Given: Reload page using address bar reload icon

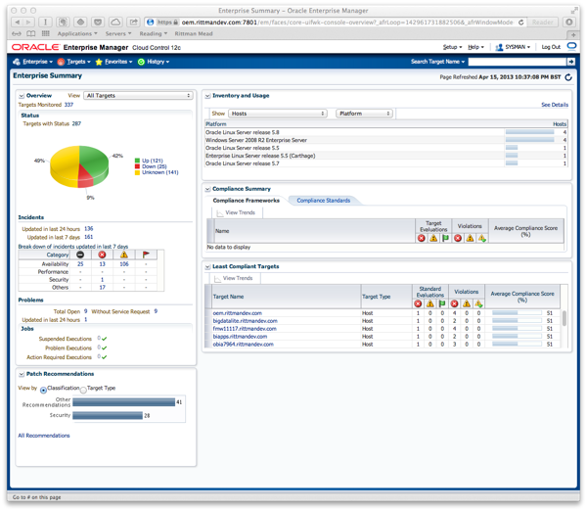Looking at the screenshot, I should point(520,23).
